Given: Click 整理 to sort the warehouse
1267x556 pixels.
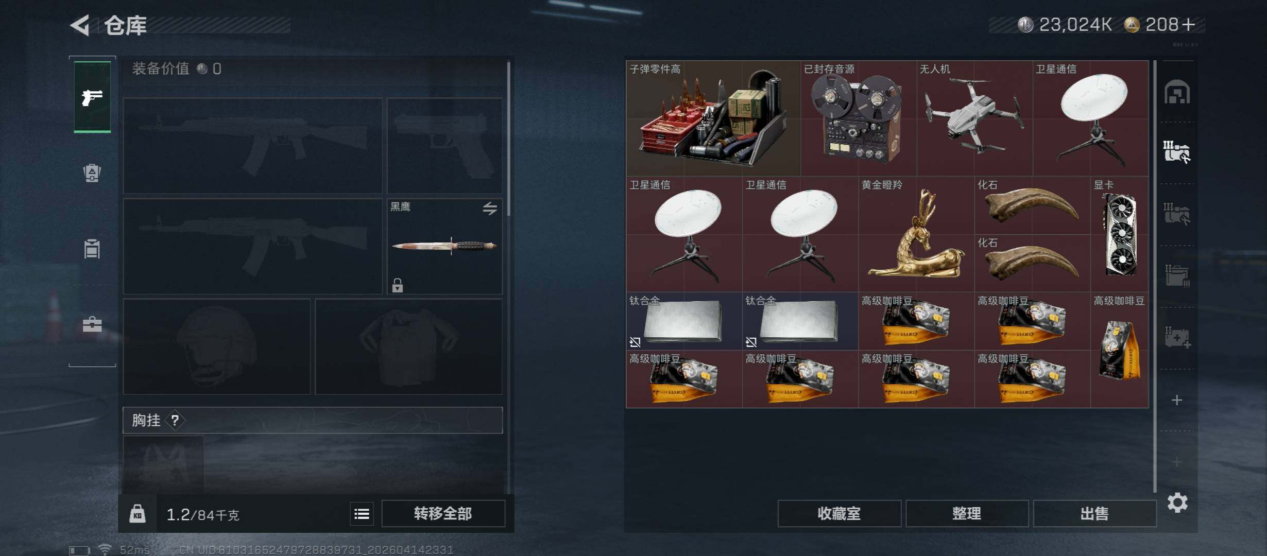Looking at the screenshot, I should [967, 514].
